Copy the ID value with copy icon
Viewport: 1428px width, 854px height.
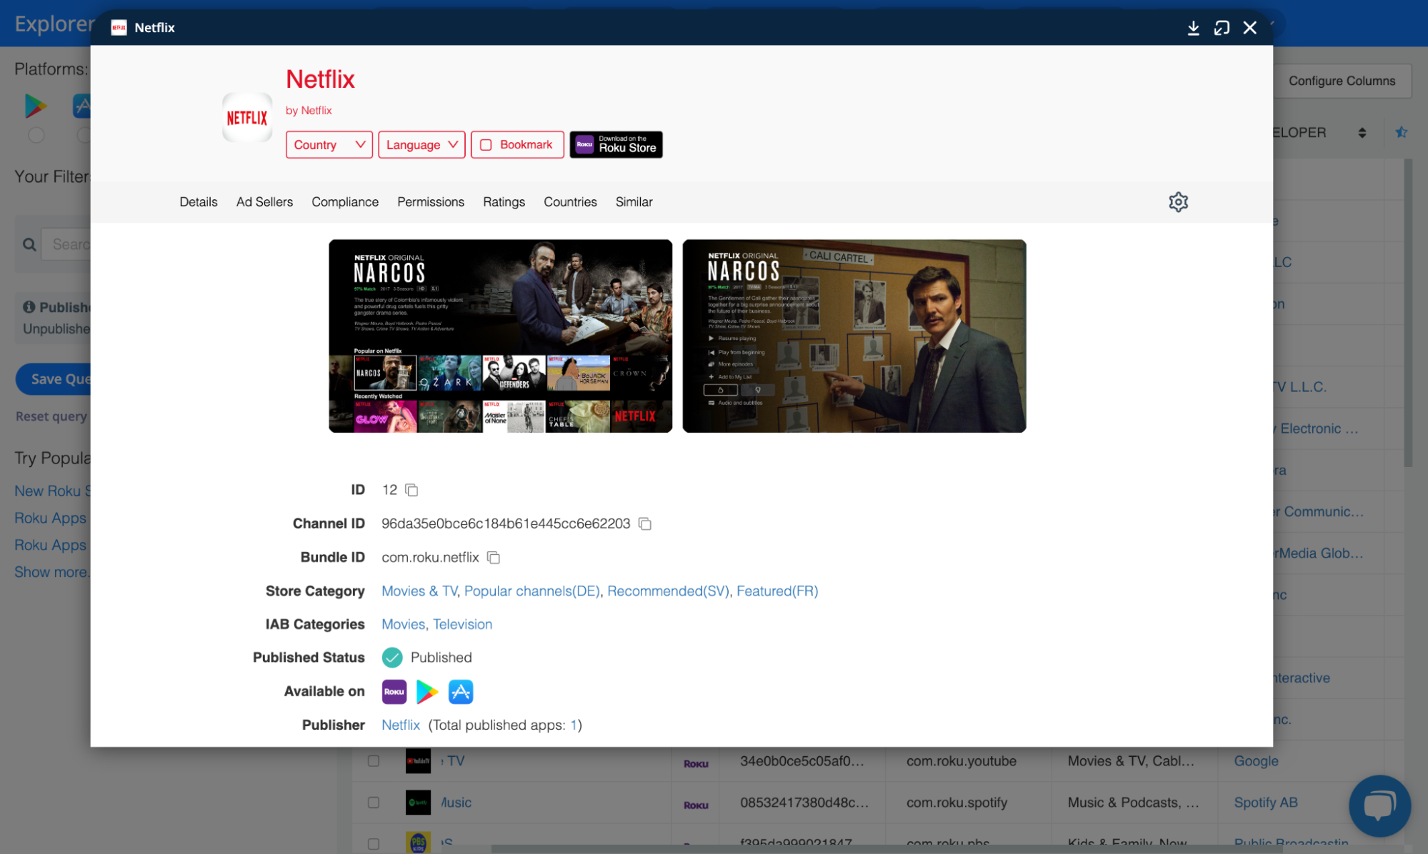[x=411, y=490]
